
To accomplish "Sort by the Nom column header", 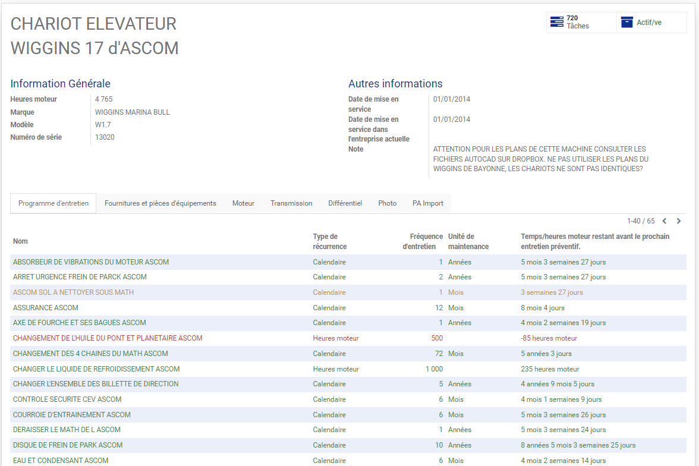I will pyautogui.click(x=20, y=241).
